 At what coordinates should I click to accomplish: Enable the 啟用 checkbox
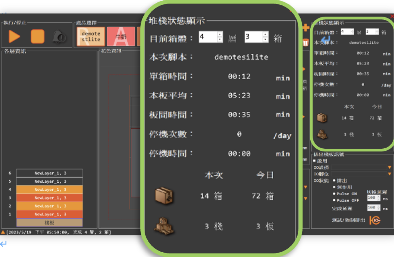[315, 161]
